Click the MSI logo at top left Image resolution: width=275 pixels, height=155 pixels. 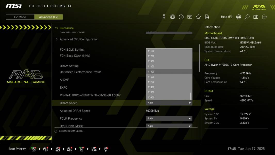(14, 6)
